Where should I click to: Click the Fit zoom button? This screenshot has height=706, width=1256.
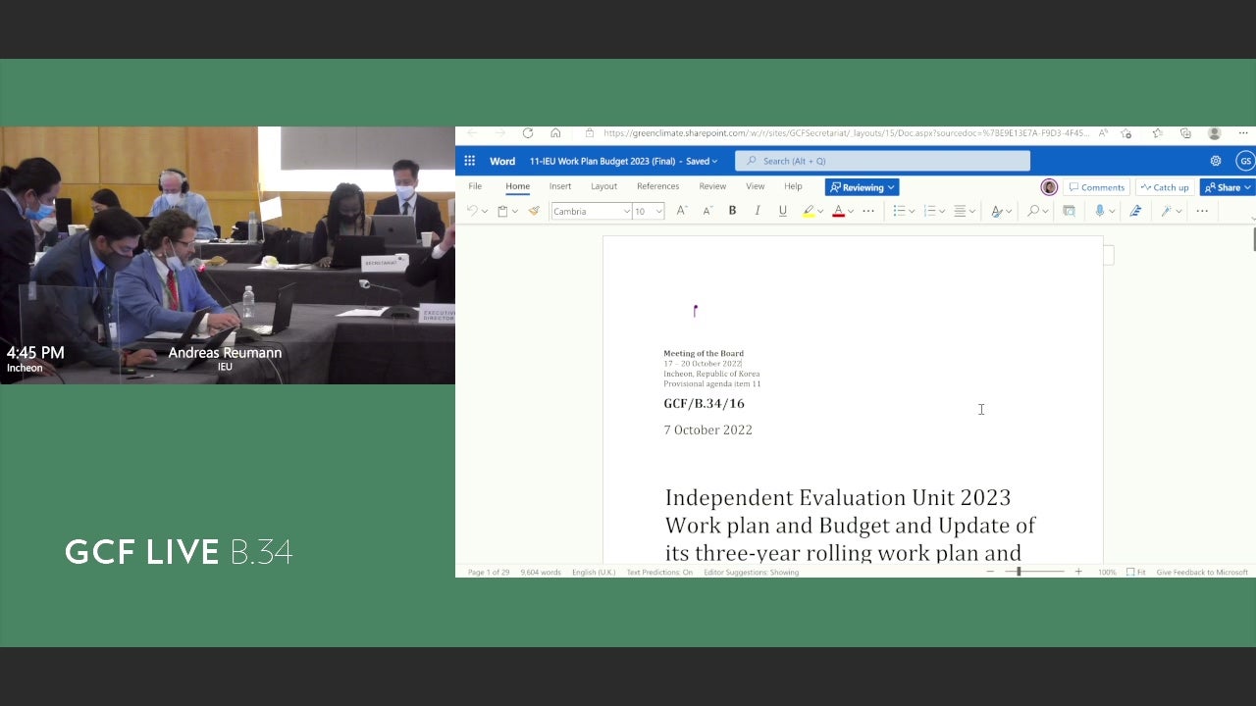[1136, 572]
